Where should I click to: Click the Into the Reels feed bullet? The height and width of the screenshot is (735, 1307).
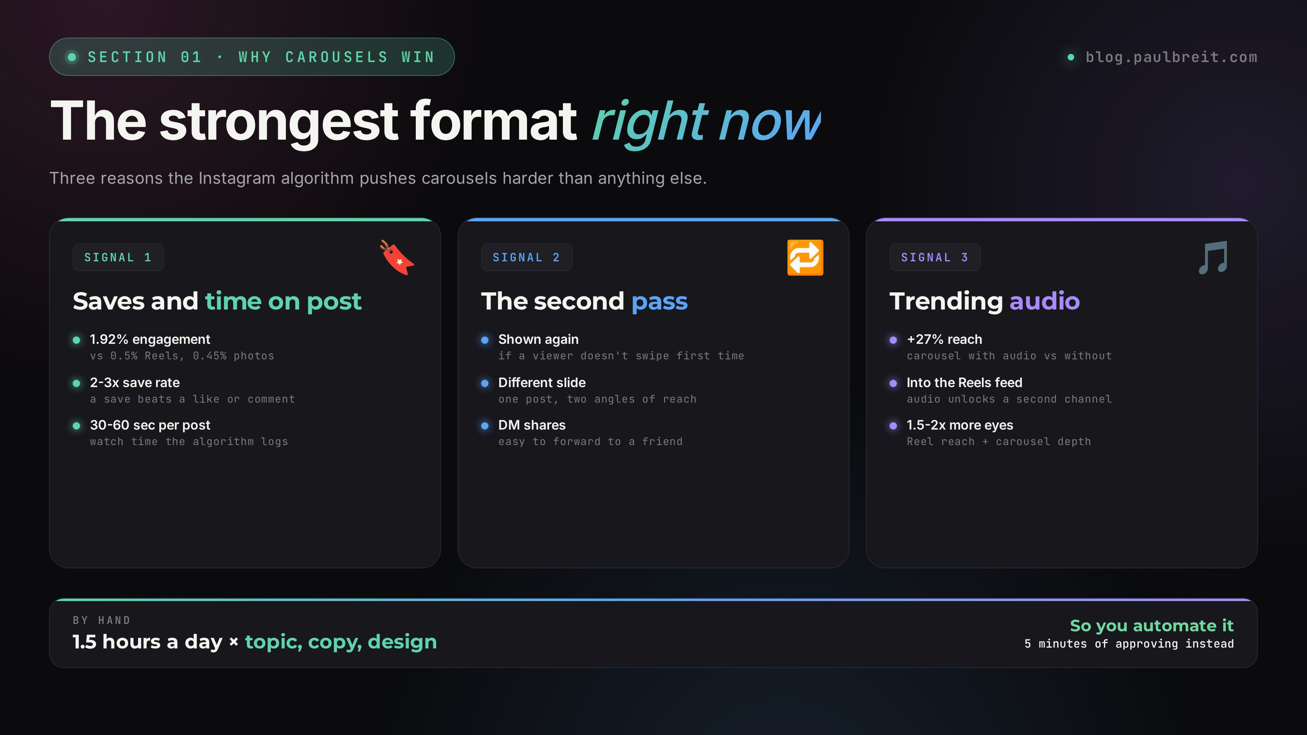[x=964, y=383]
